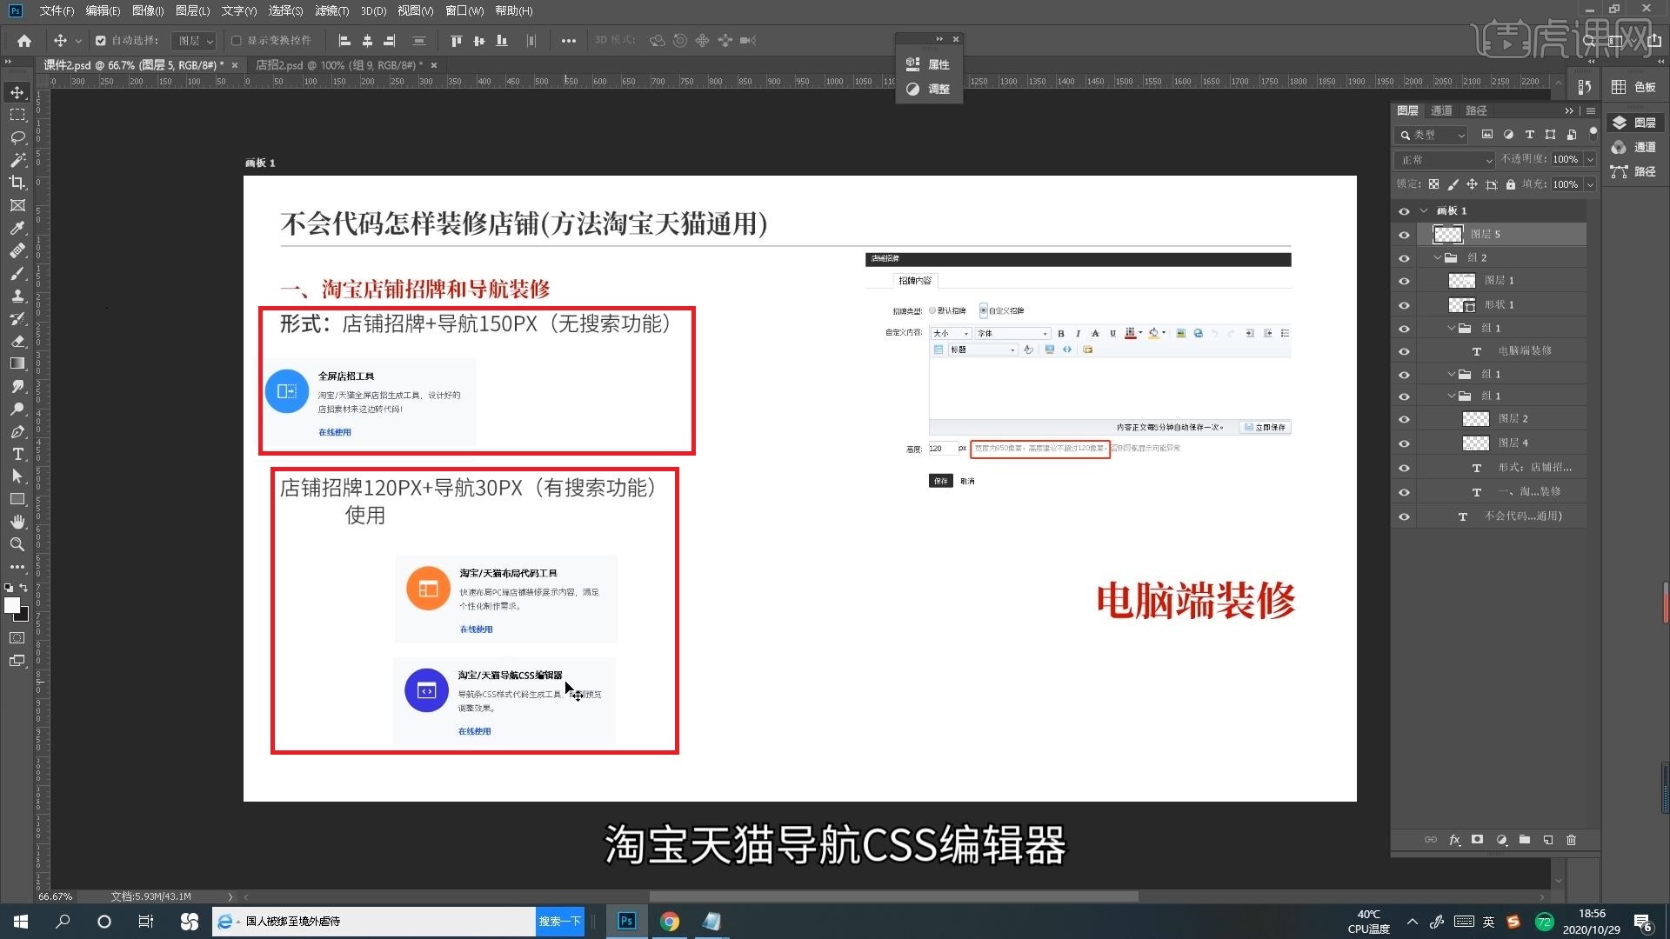Viewport: 1670px width, 939px height.
Task: Collapse the 画板 1 artboard
Action: coord(1424,211)
